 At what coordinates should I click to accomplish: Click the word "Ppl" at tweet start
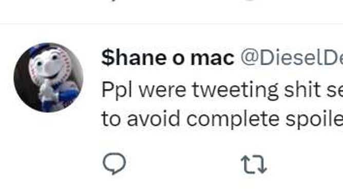pos(117,91)
